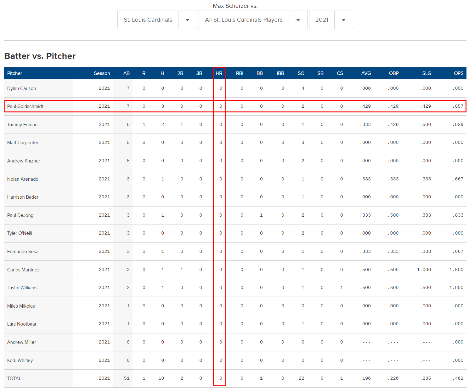This screenshot has width=469, height=392.
Task: Select Andrew Knizner in the table
Action: (24, 161)
